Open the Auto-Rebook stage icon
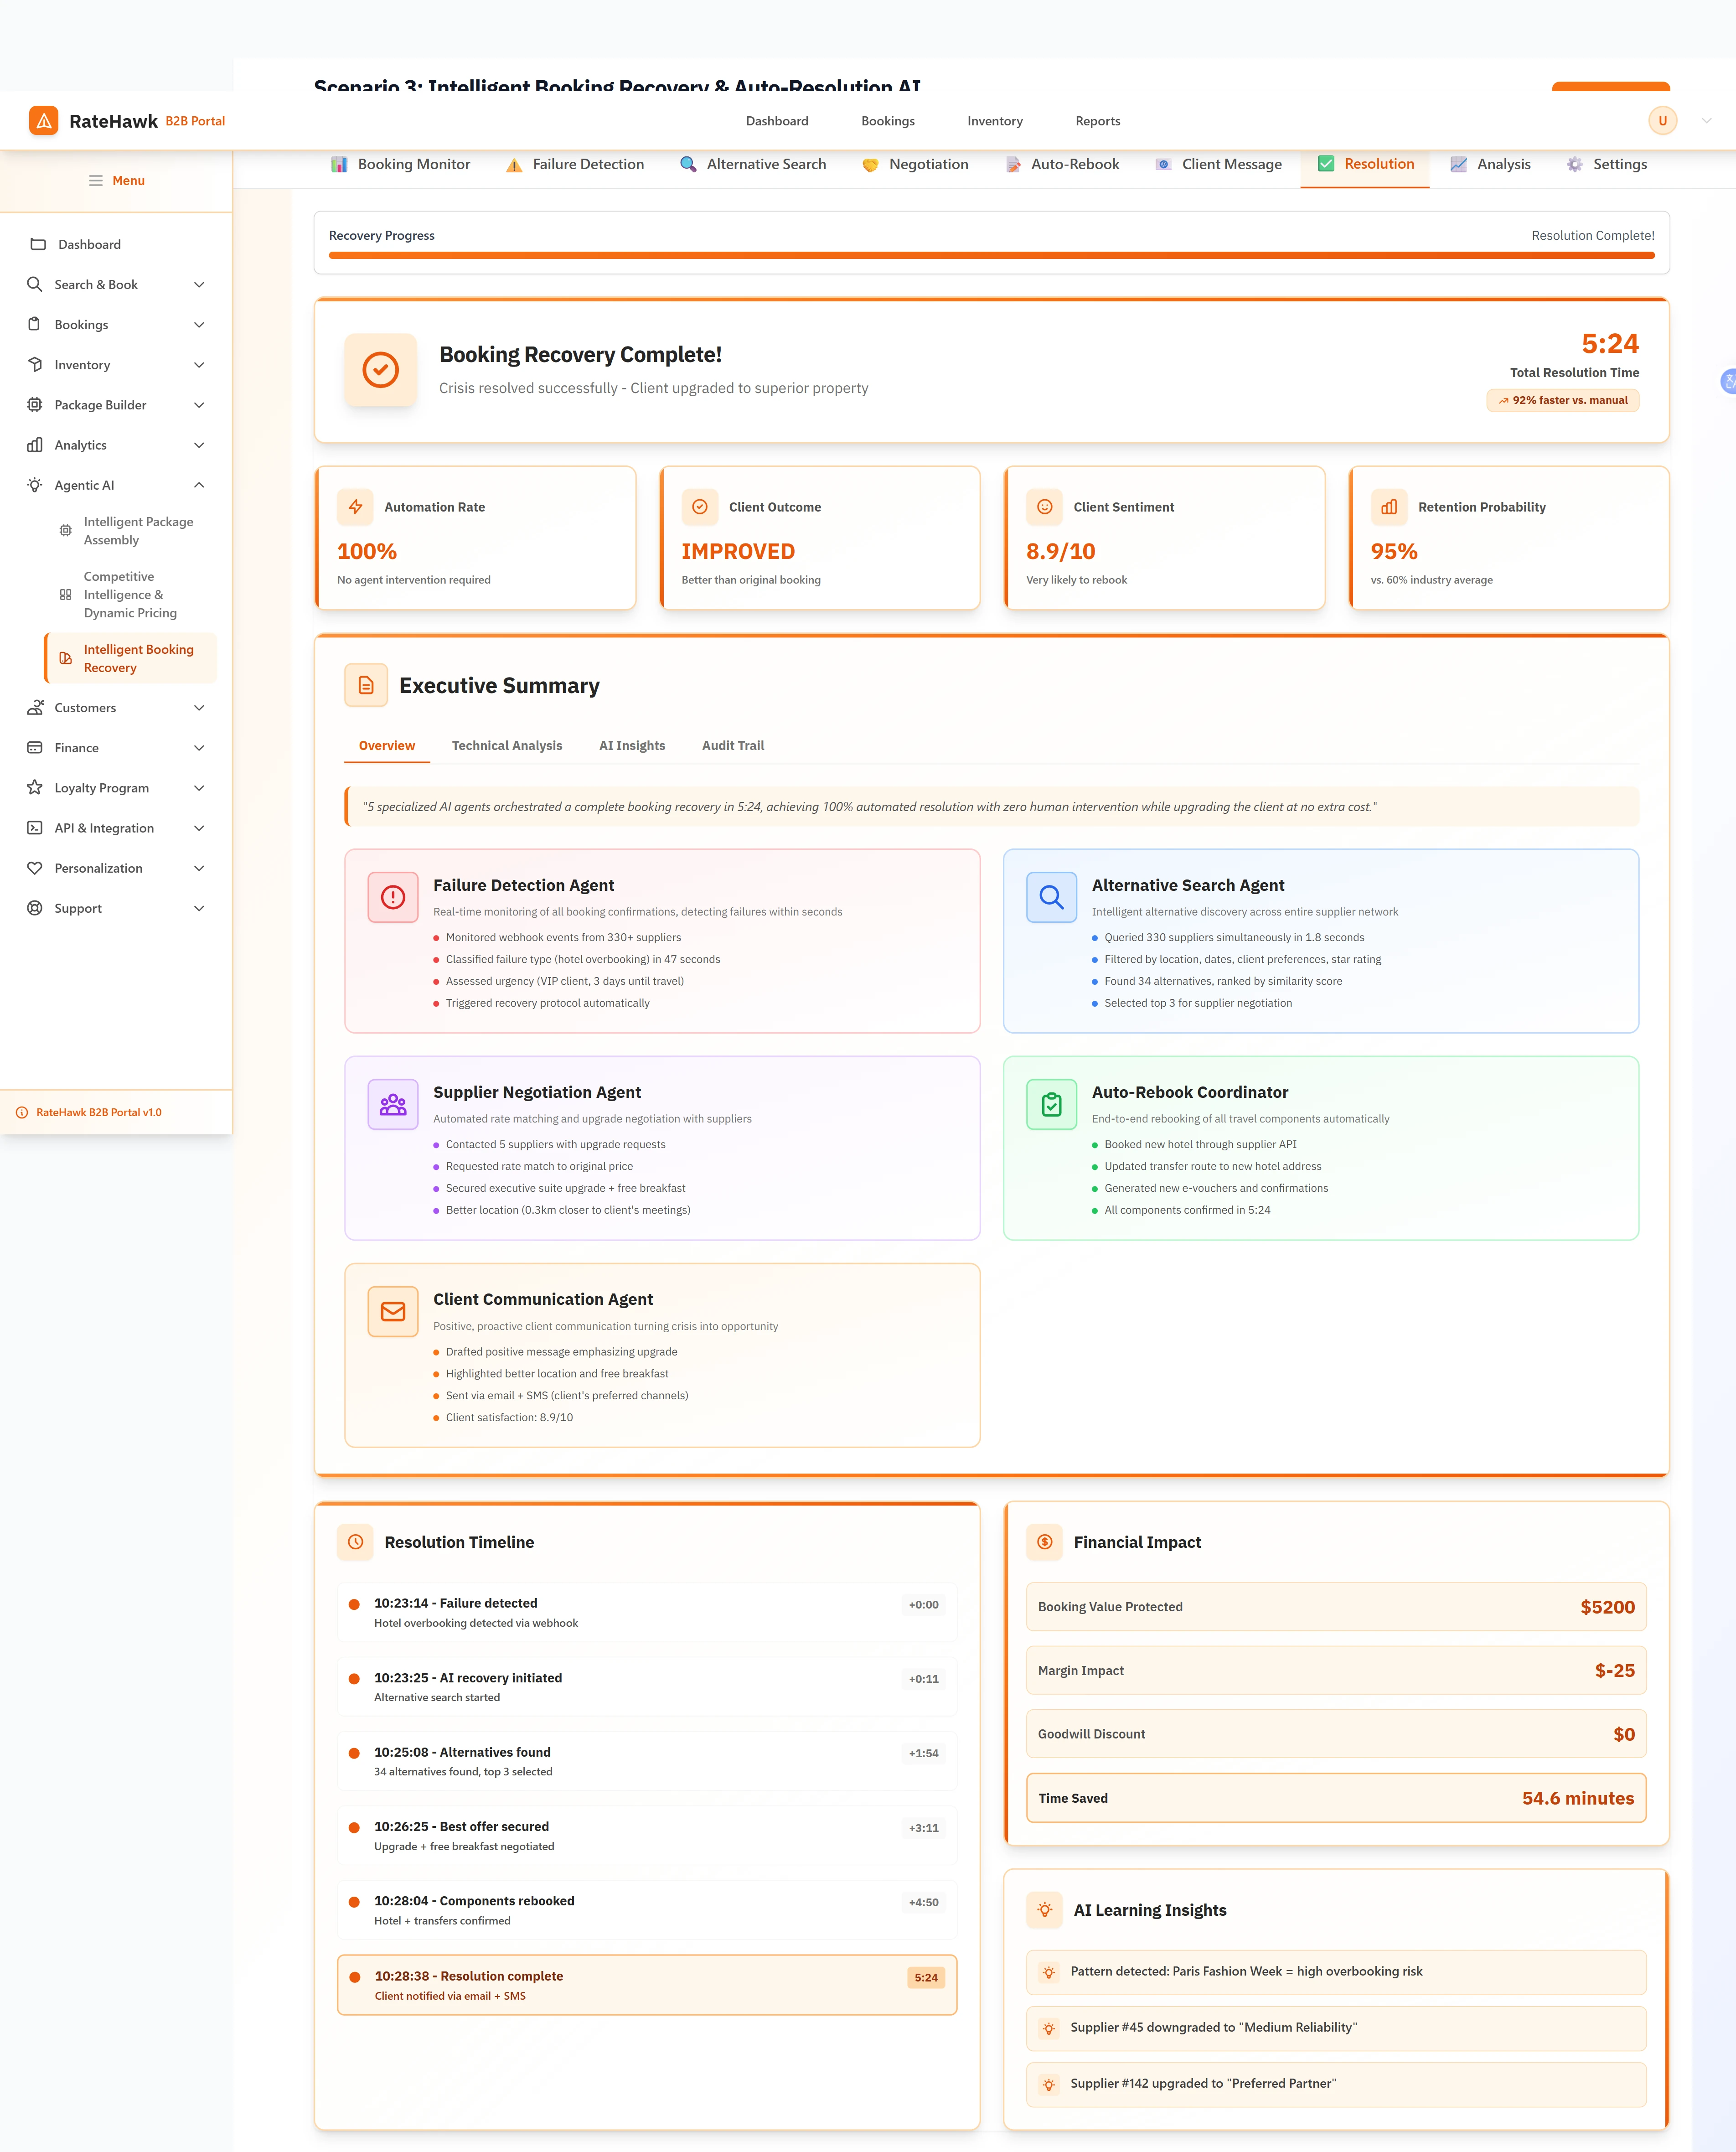This screenshot has width=1736, height=2152. tap(1013, 164)
